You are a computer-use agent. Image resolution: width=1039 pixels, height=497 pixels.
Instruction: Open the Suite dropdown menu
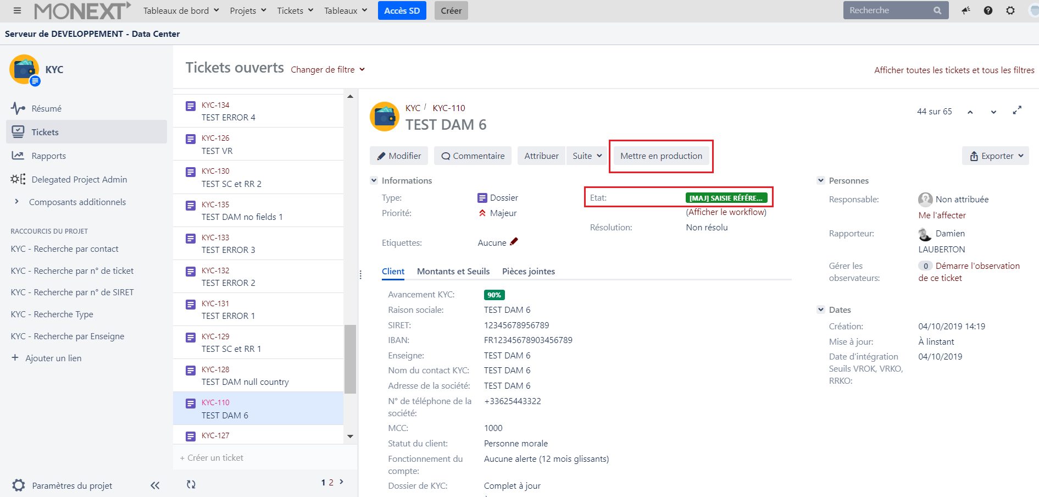coord(587,156)
